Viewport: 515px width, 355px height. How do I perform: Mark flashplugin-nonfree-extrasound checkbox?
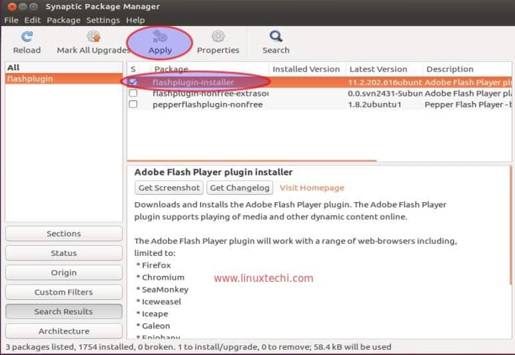point(133,93)
